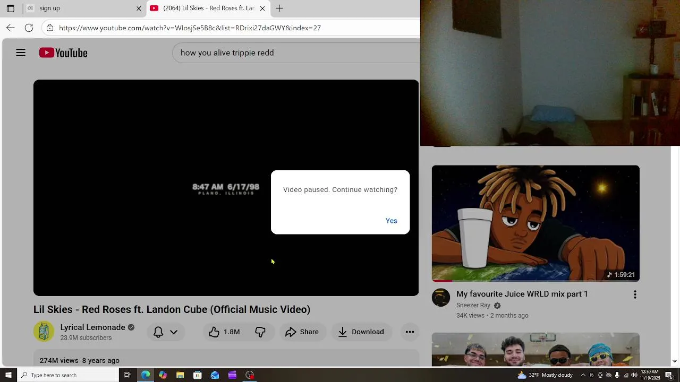The image size is (680, 382).
Task: Open Task View on the taskbar
Action: pos(127,375)
